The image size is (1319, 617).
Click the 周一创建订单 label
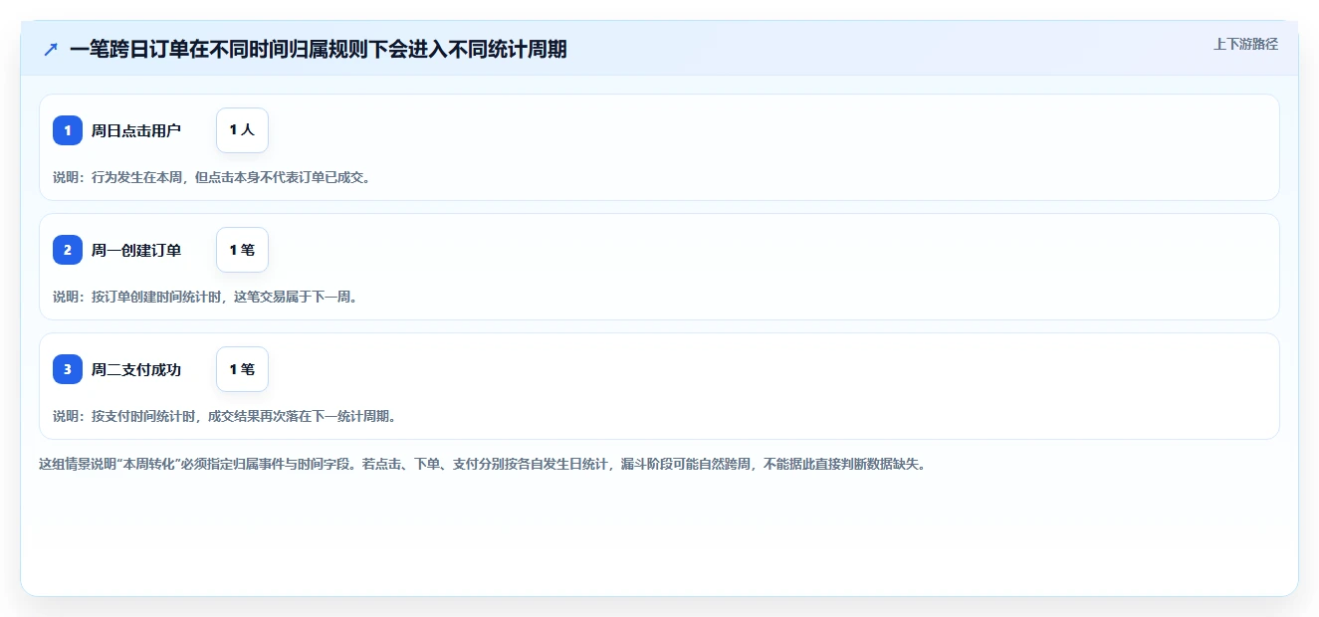click(x=136, y=250)
